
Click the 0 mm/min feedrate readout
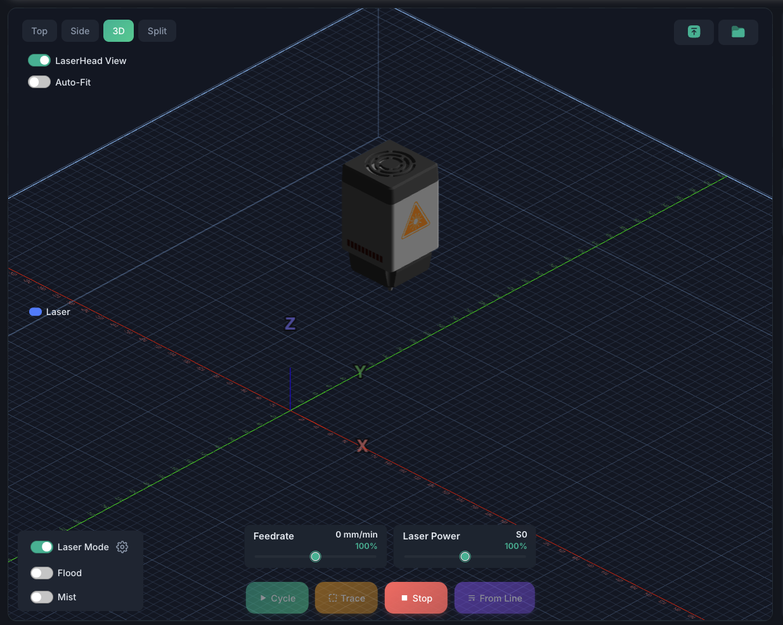click(x=356, y=534)
